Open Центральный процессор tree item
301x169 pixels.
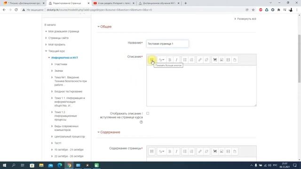[x=70, y=137]
